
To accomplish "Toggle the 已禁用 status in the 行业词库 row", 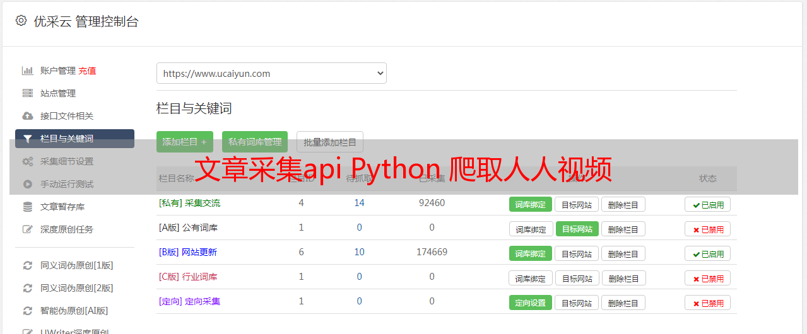I will [x=707, y=278].
